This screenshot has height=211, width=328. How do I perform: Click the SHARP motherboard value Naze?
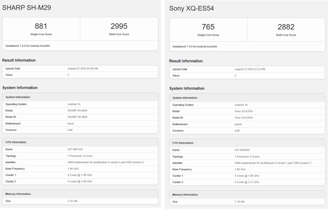(71, 124)
